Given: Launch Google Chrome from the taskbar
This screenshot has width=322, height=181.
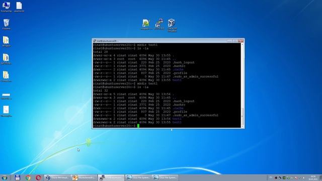Looking at the screenshot, I should point(28,177).
